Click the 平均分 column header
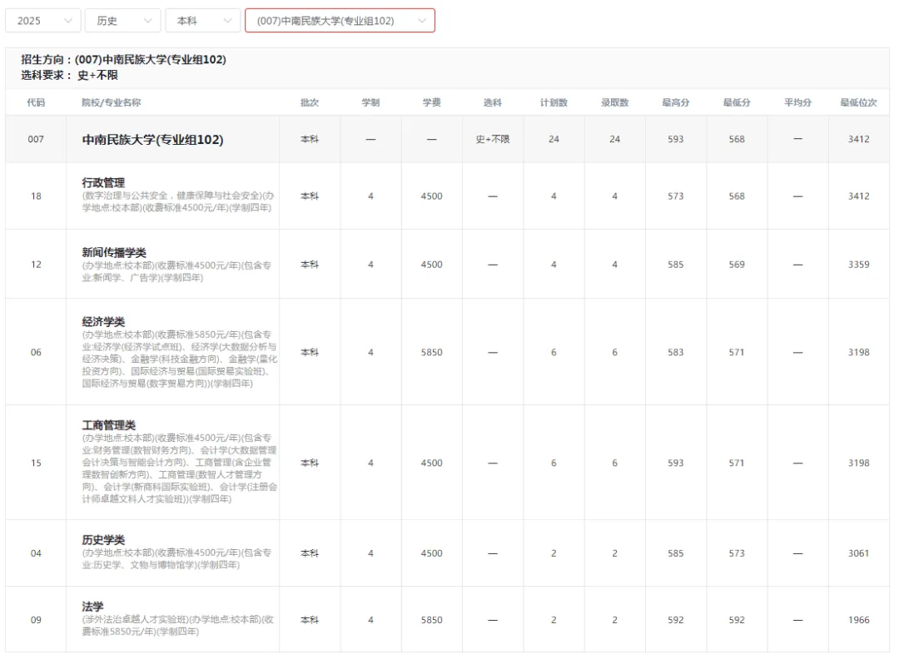 coord(798,102)
